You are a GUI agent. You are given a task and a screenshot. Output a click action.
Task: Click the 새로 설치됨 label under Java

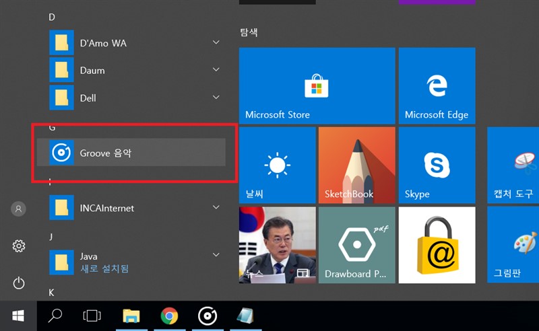(x=104, y=268)
